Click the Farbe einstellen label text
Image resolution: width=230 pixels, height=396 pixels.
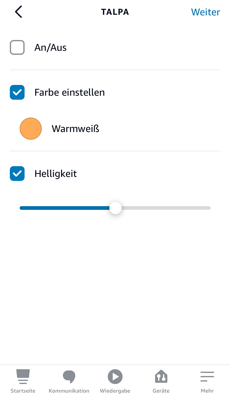(x=70, y=92)
